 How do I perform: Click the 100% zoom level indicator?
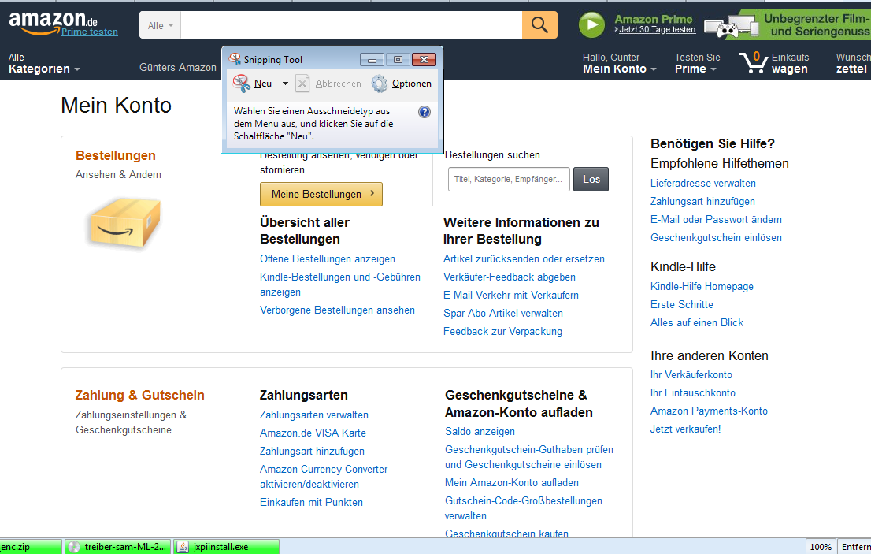tap(820, 547)
